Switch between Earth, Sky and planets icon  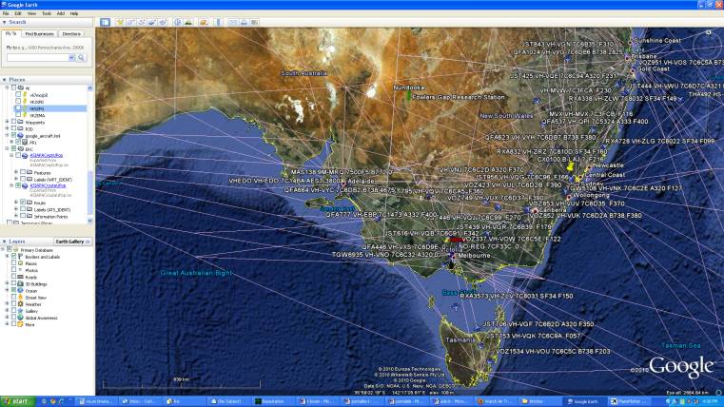(204, 22)
